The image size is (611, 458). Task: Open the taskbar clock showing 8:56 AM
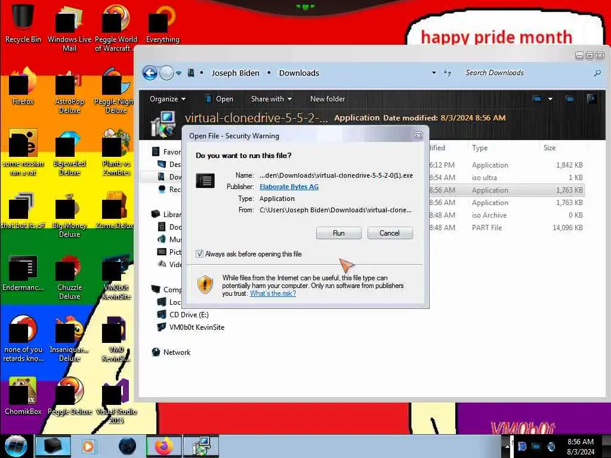pos(581,447)
